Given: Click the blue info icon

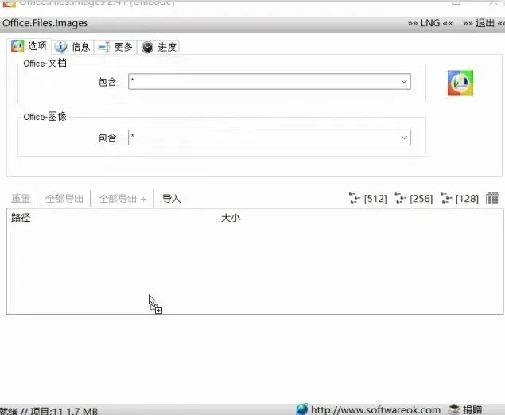Looking at the screenshot, I should click(60, 47).
